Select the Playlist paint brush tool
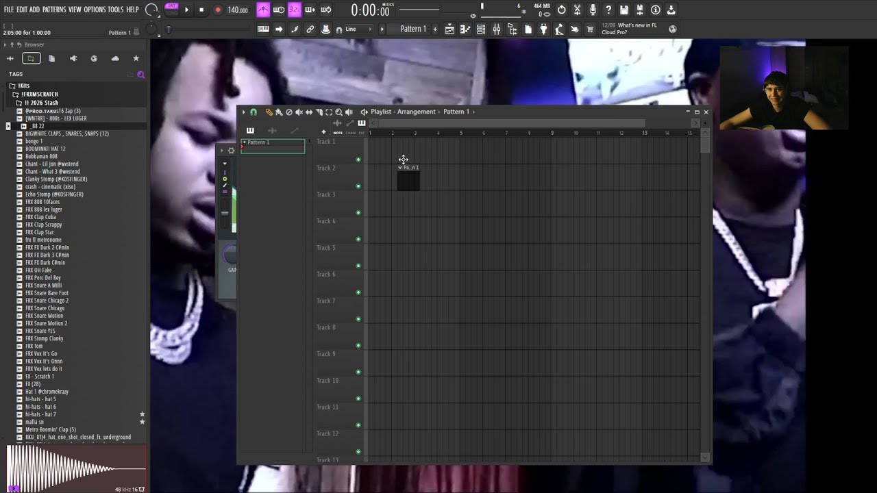877x493 pixels. [x=279, y=112]
